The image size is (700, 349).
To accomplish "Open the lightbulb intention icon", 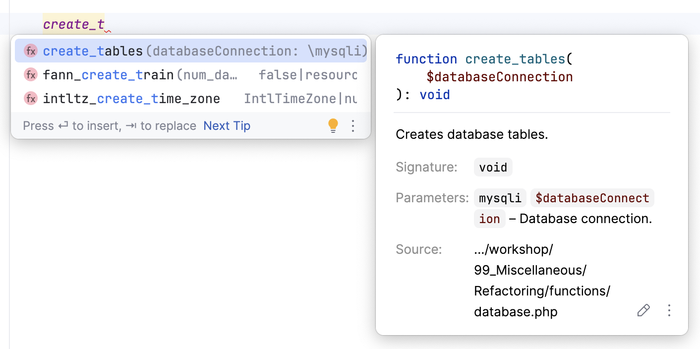I will coord(333,125).
